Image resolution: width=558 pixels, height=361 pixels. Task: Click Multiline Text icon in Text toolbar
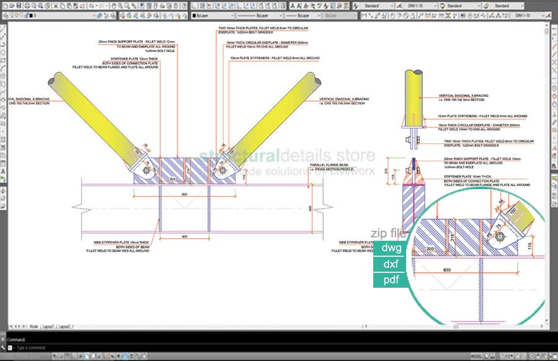293,6
